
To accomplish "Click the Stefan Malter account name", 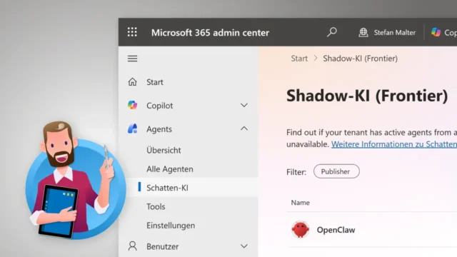I will (x=395, y=32).
